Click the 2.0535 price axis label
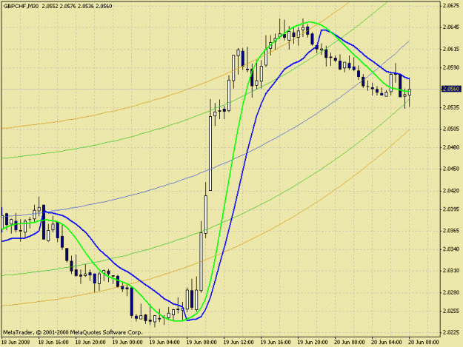Image resolution: width=463 pixels, height=347 pixels. coord(451,107)
